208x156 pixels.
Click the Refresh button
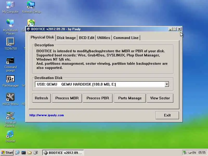pyautogui.click(x=41, y=98)
